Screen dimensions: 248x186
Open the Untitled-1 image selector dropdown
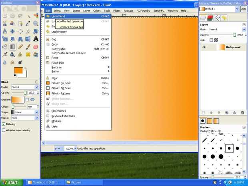219,9
